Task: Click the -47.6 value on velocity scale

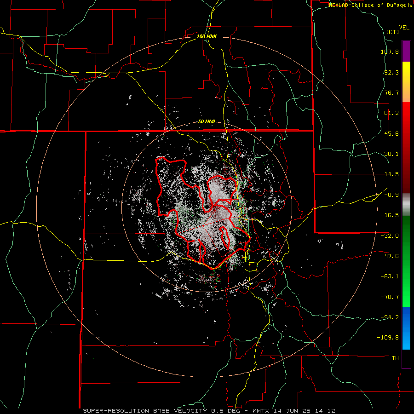Action: point(390,256)
